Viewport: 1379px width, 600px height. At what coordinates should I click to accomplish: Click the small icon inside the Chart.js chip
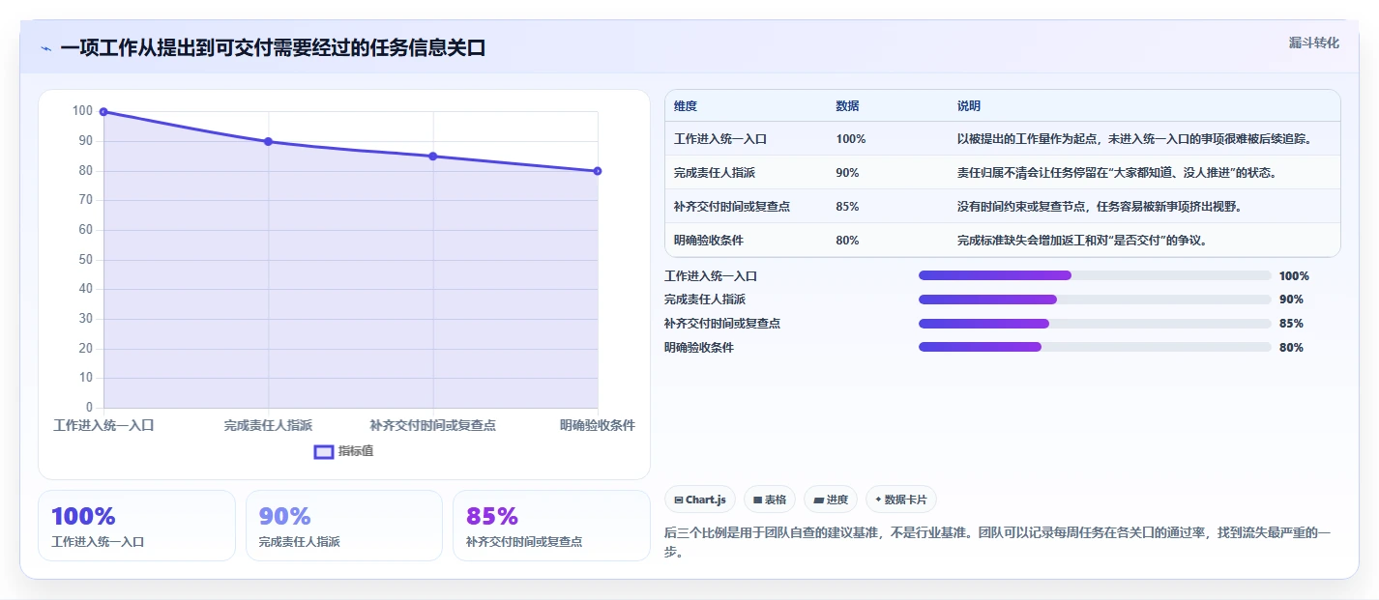point(679,500)
